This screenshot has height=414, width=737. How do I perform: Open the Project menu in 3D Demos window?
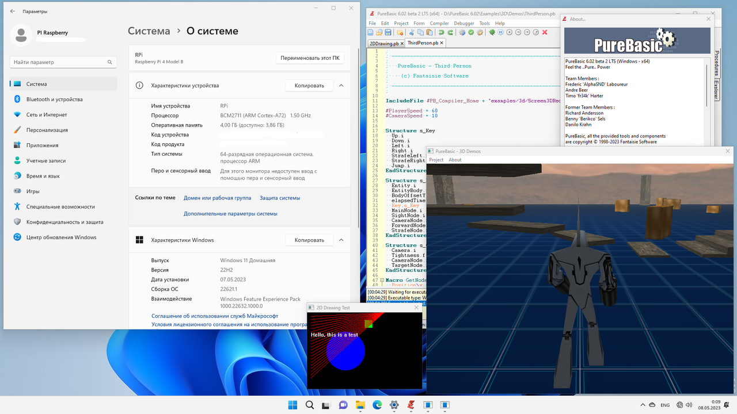[436, 160]
